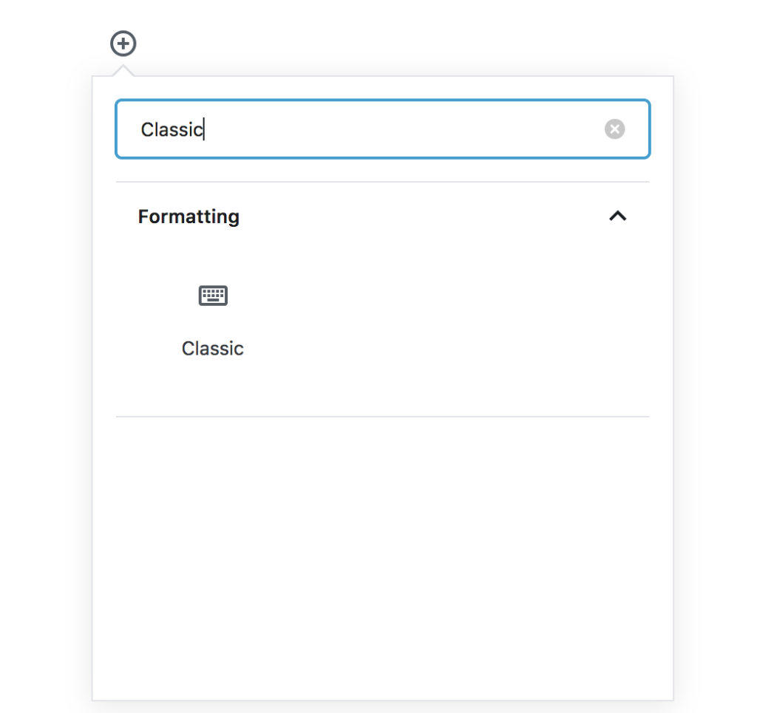
Task: Click the Formatting section heading
Action: coord(189,216)
